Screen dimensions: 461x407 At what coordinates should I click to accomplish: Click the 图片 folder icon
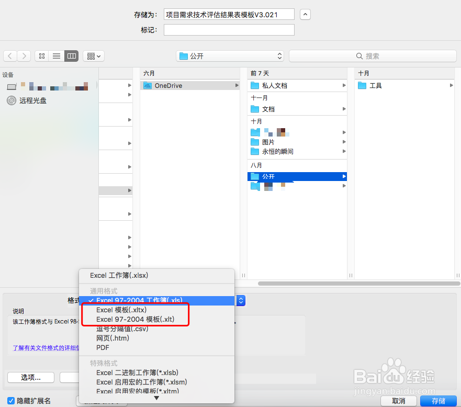255,142
